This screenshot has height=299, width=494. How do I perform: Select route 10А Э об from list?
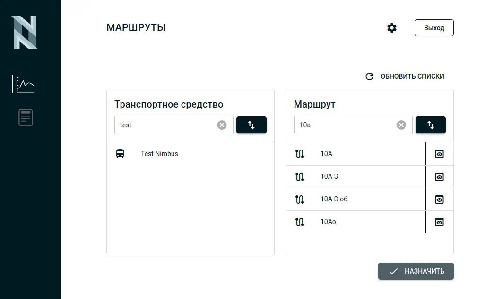(334, 199)
